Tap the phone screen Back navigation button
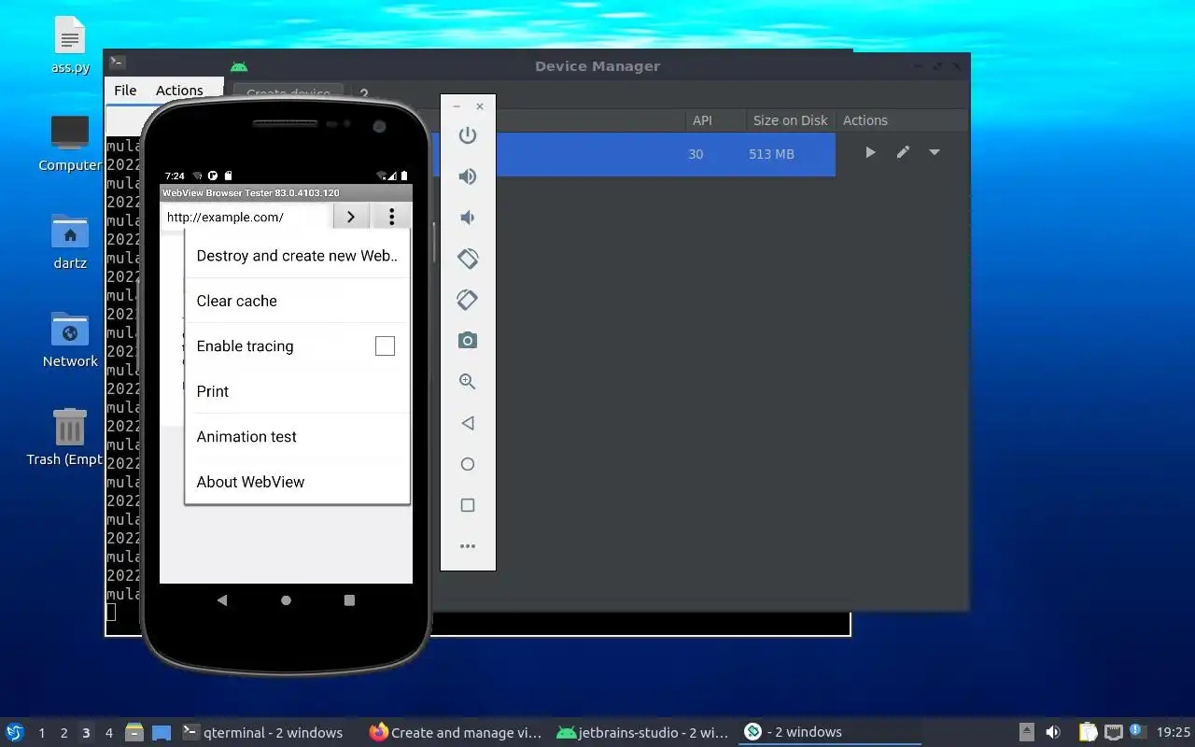The width and height of the screenshot is (1195, 747). pos(222,600)
